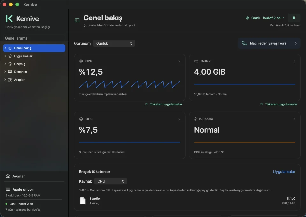
Task: Click the Ayarlar gear icon
Action: tap(8, 176)
